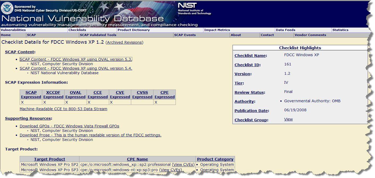
Task: Go to Product Dictionary in the navigation bar
Action: (134, 30)
